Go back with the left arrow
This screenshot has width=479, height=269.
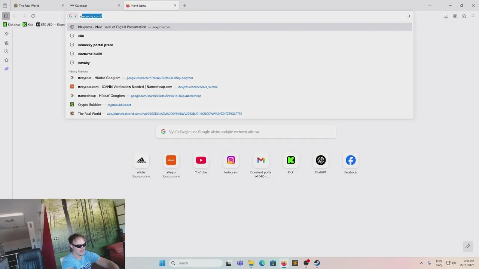click(15, 16)
